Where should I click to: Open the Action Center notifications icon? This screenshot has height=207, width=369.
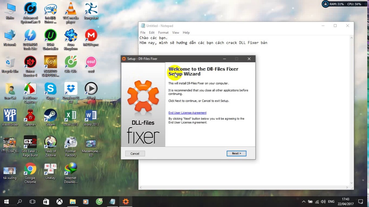[x=361, y=202]
